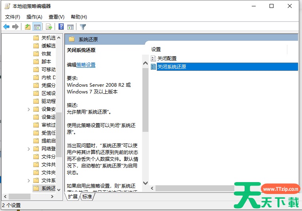Click the export list toolbar icon
This screenshot has width=302, height=211.
tap(49, 27)
